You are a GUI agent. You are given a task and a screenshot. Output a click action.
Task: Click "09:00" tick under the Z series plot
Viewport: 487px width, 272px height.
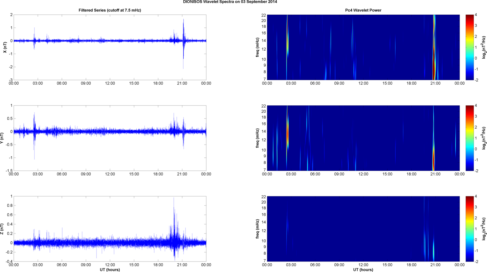pos(86,265)
